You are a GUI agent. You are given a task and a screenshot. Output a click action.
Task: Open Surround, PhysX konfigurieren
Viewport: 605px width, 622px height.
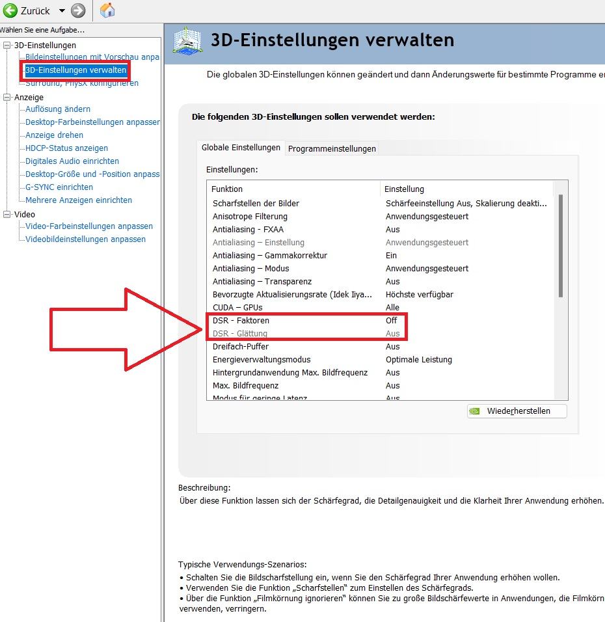82,83
